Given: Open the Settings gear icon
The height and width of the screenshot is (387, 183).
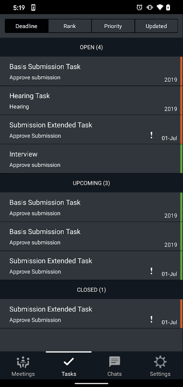Looking at the screenshot, I should (160, 362).
